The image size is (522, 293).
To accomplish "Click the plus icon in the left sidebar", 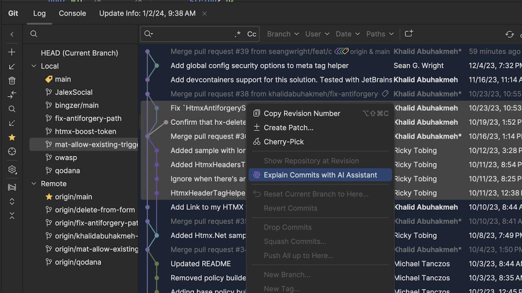I will pyautogui.click(x=11, y=52).
